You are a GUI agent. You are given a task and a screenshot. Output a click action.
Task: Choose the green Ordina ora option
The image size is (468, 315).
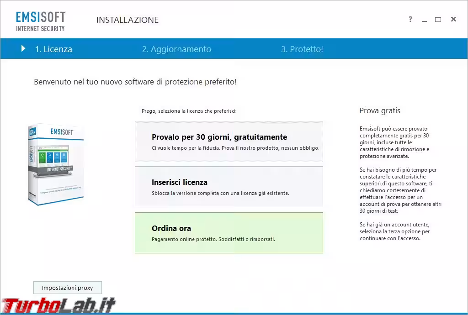coord(229,233)
